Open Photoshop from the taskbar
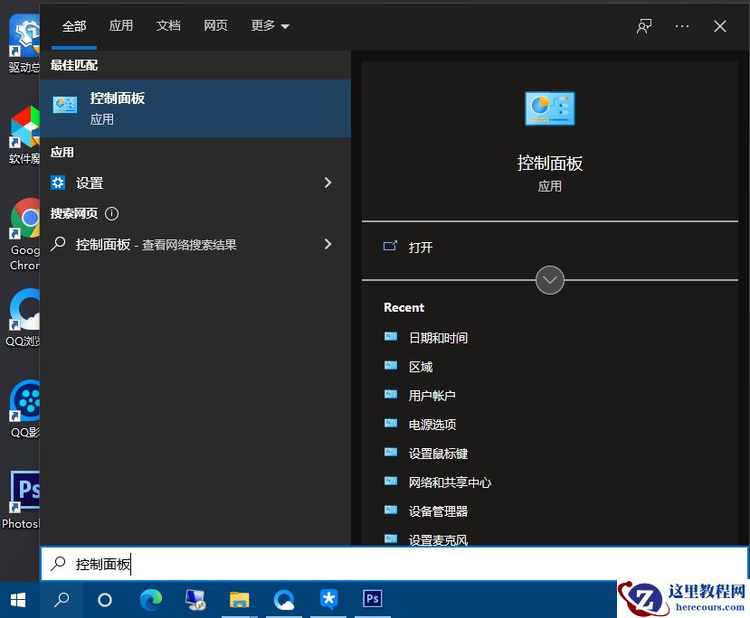Image resolution: width=750 pixels, height=618 pixels. tap(372, 599)
